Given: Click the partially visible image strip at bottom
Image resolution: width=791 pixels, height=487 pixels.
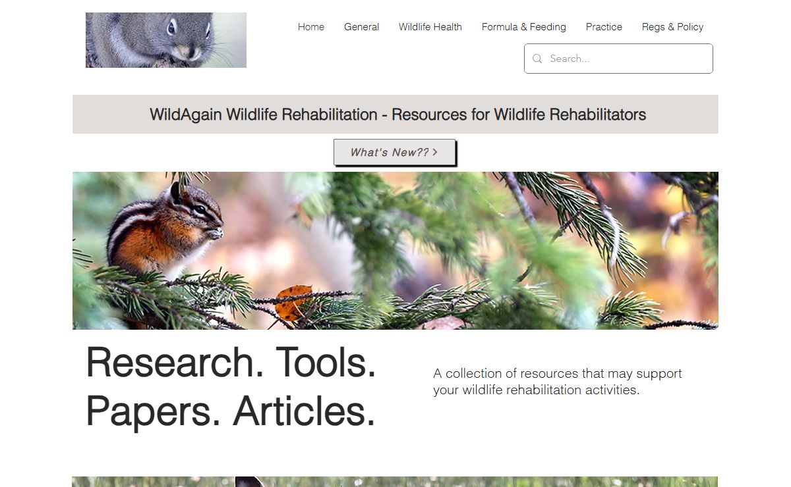Looking at the screenshot, I should (x=395, y=482).
